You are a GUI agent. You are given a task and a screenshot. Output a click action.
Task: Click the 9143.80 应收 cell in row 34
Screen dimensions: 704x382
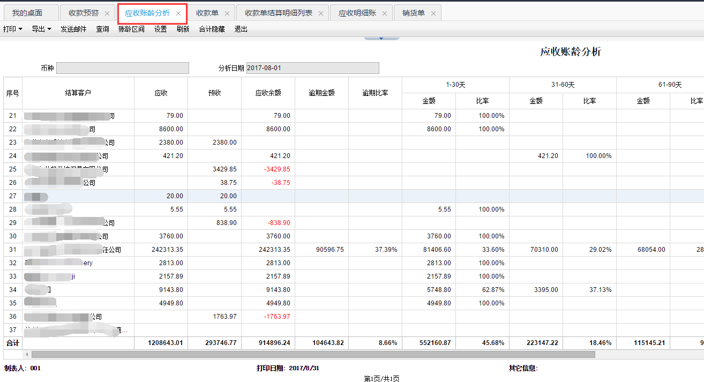161,290
